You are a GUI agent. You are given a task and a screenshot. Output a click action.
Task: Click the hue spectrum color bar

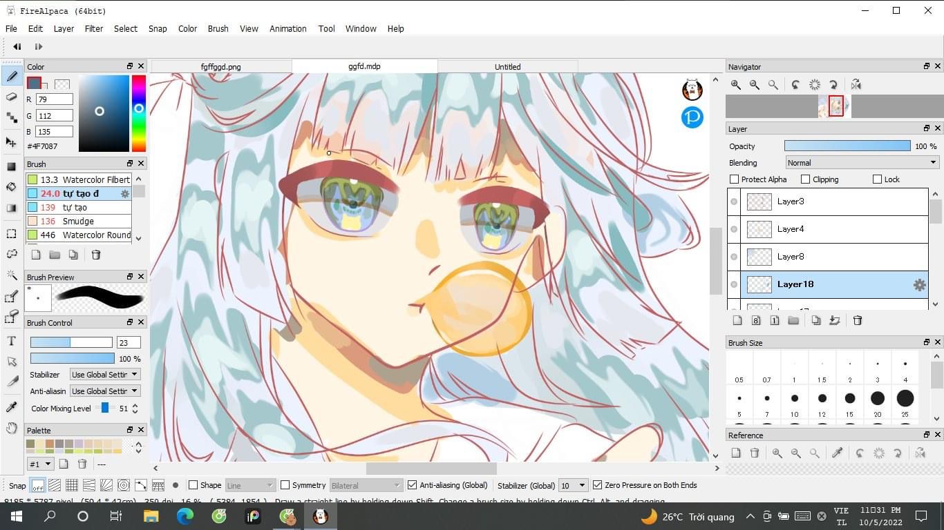tap(139, 113)
